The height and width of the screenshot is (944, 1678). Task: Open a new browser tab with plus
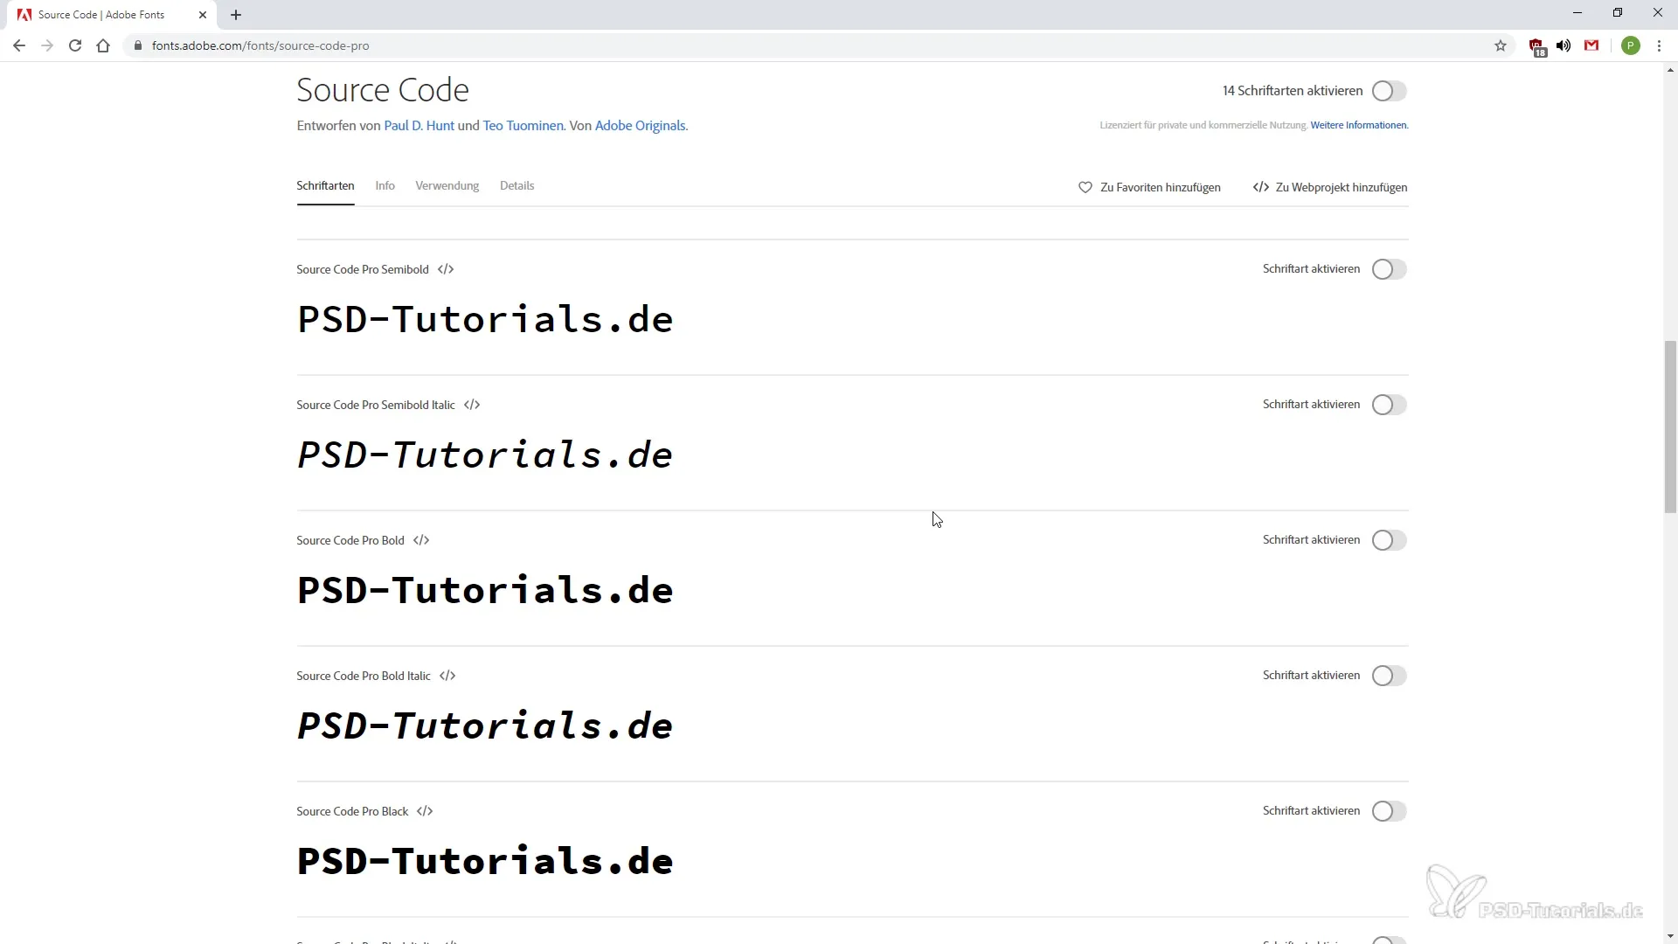[236, 15]
